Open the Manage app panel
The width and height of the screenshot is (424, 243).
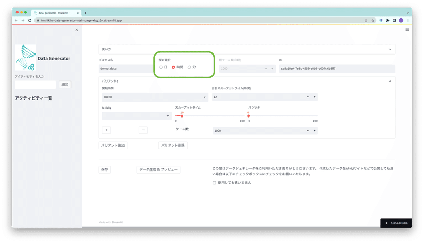[396, 223]
